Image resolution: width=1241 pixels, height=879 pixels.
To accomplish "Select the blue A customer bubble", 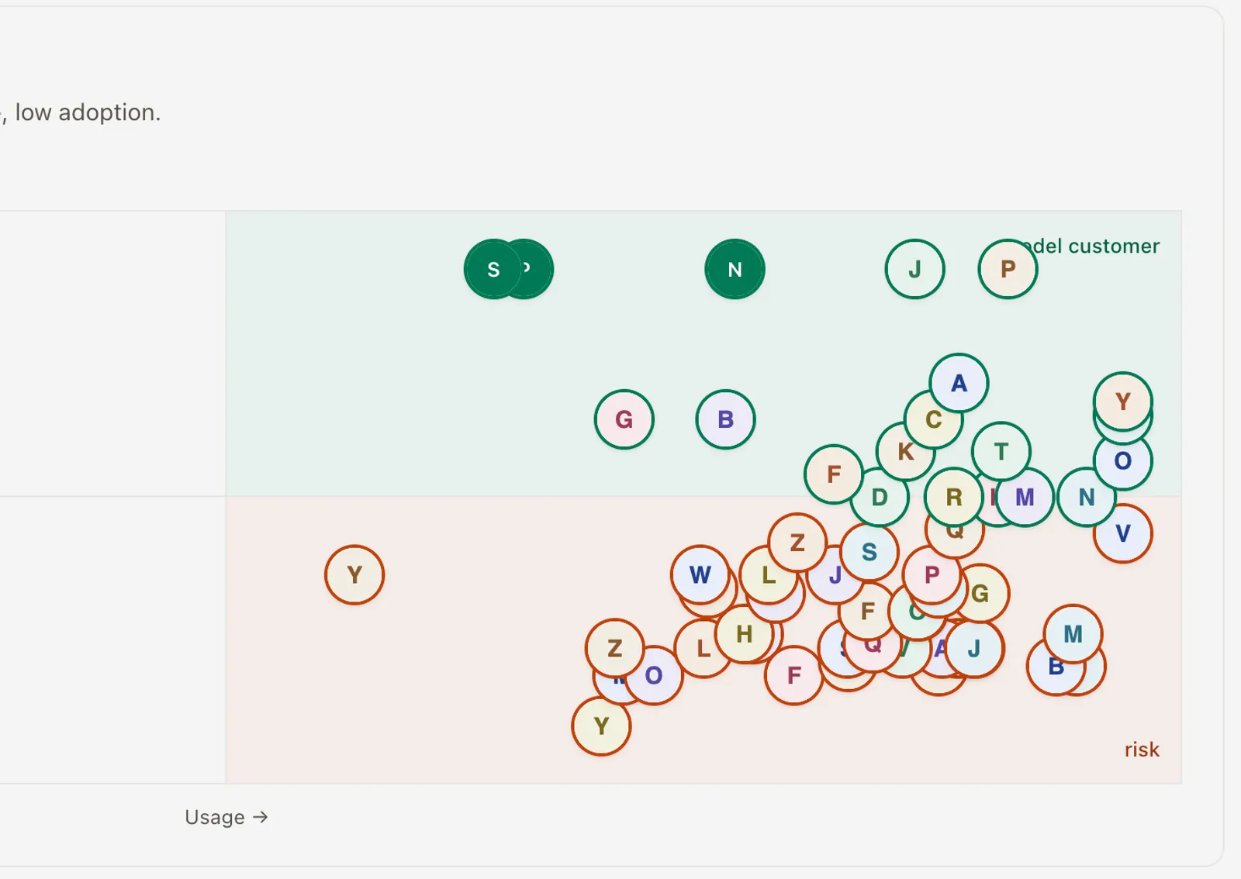I will click(959, 383).
